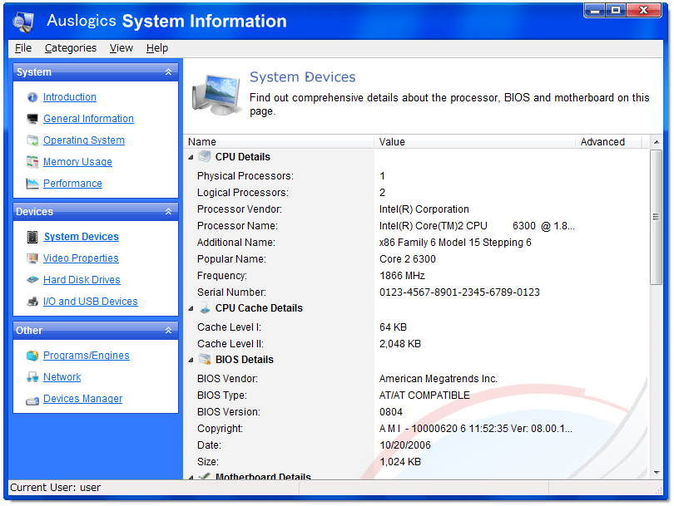674x506 pixels.
Task: Click the scrollbar up arrow
Action: (657, 142)
